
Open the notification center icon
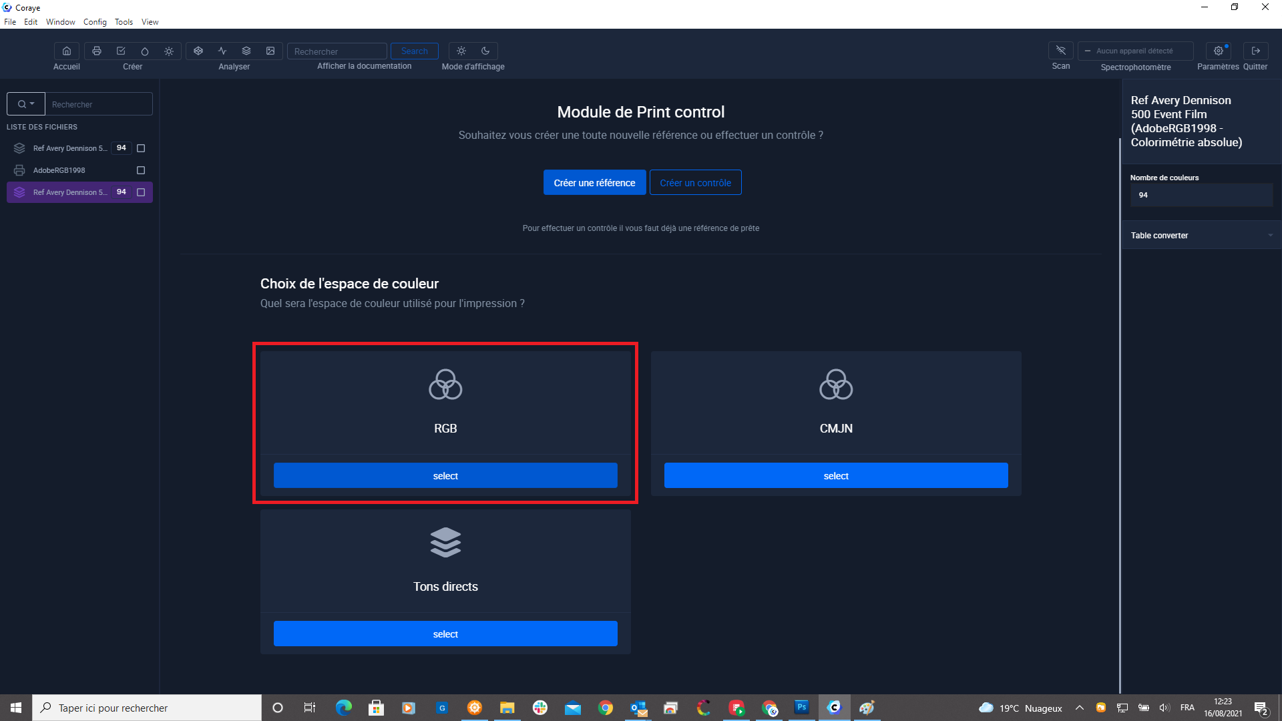click(1261, 708)
